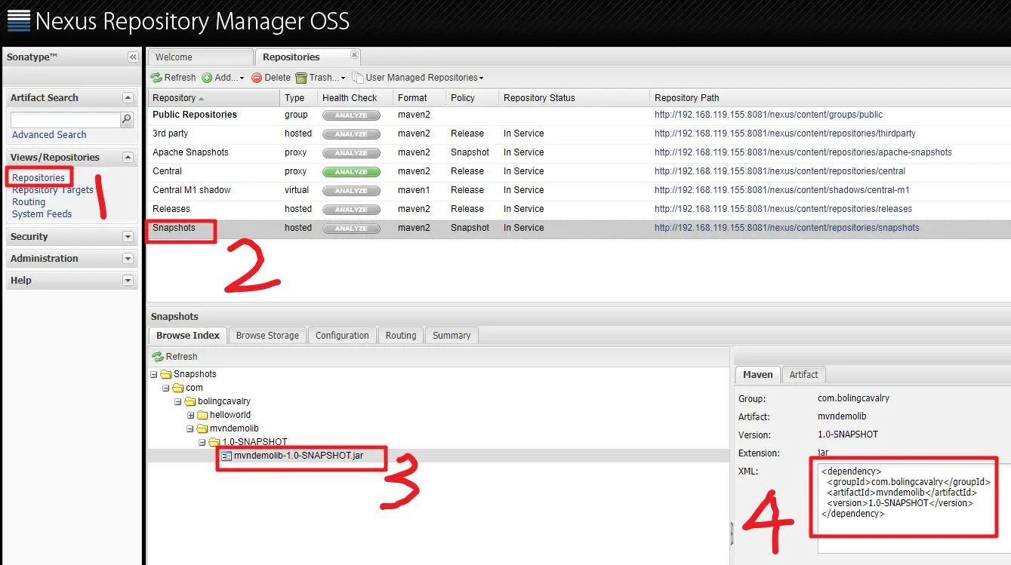
Task: Click the Repository Path column header
Action: click(x=830, y=98)
